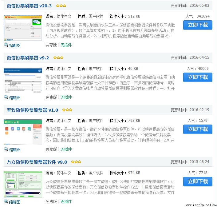Click 免费版 label in v9.2 entry

tap(51, 97)
